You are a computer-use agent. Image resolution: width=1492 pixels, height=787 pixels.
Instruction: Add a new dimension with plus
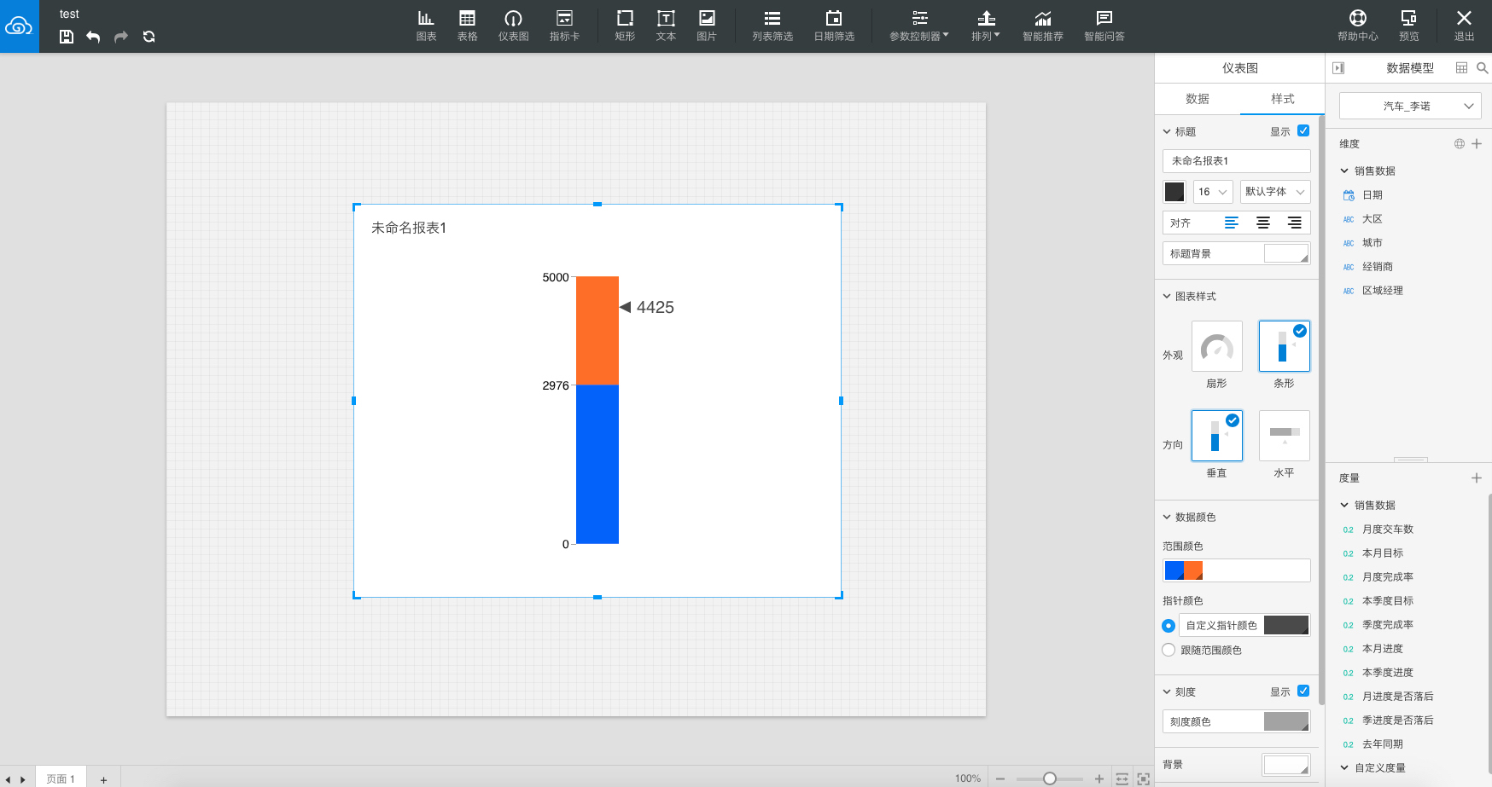tap(1477, 144)
